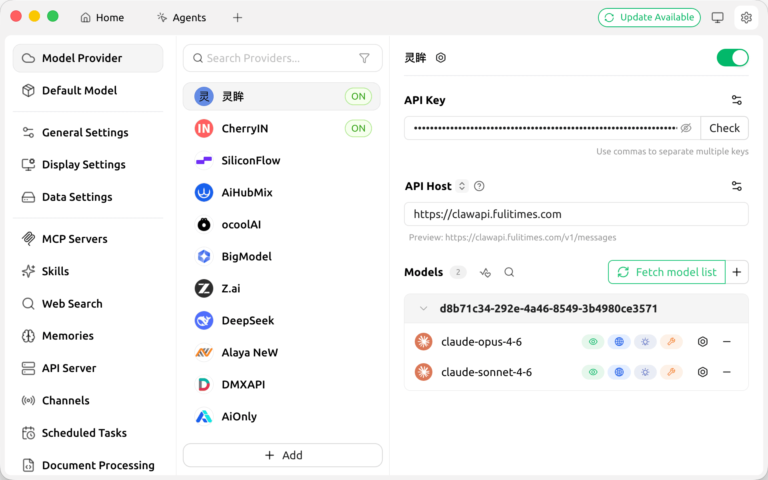
Task: Click the reasoning badge for claude-opus-4-6
Action: click(x=645, y=342)
